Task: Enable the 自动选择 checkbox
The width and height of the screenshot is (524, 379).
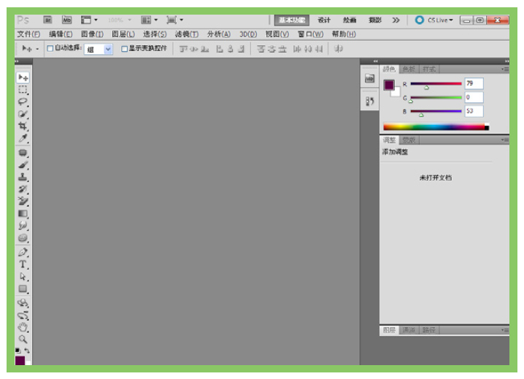Action: [x=50, y=49]
